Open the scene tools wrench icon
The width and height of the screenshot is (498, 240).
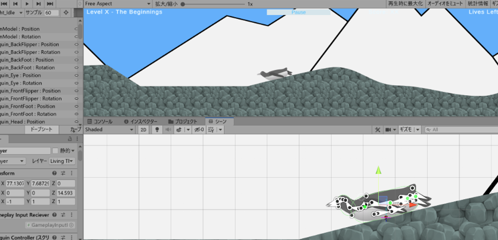(x=377, y=130)
